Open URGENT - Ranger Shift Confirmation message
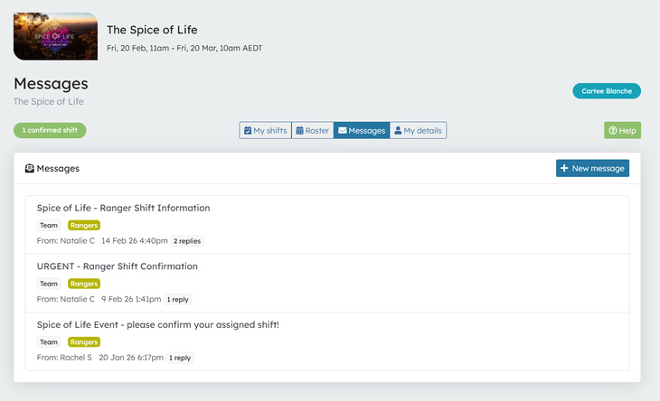Image resolution: width=660 pixels, height=401 pixels. tap(117, 266)
